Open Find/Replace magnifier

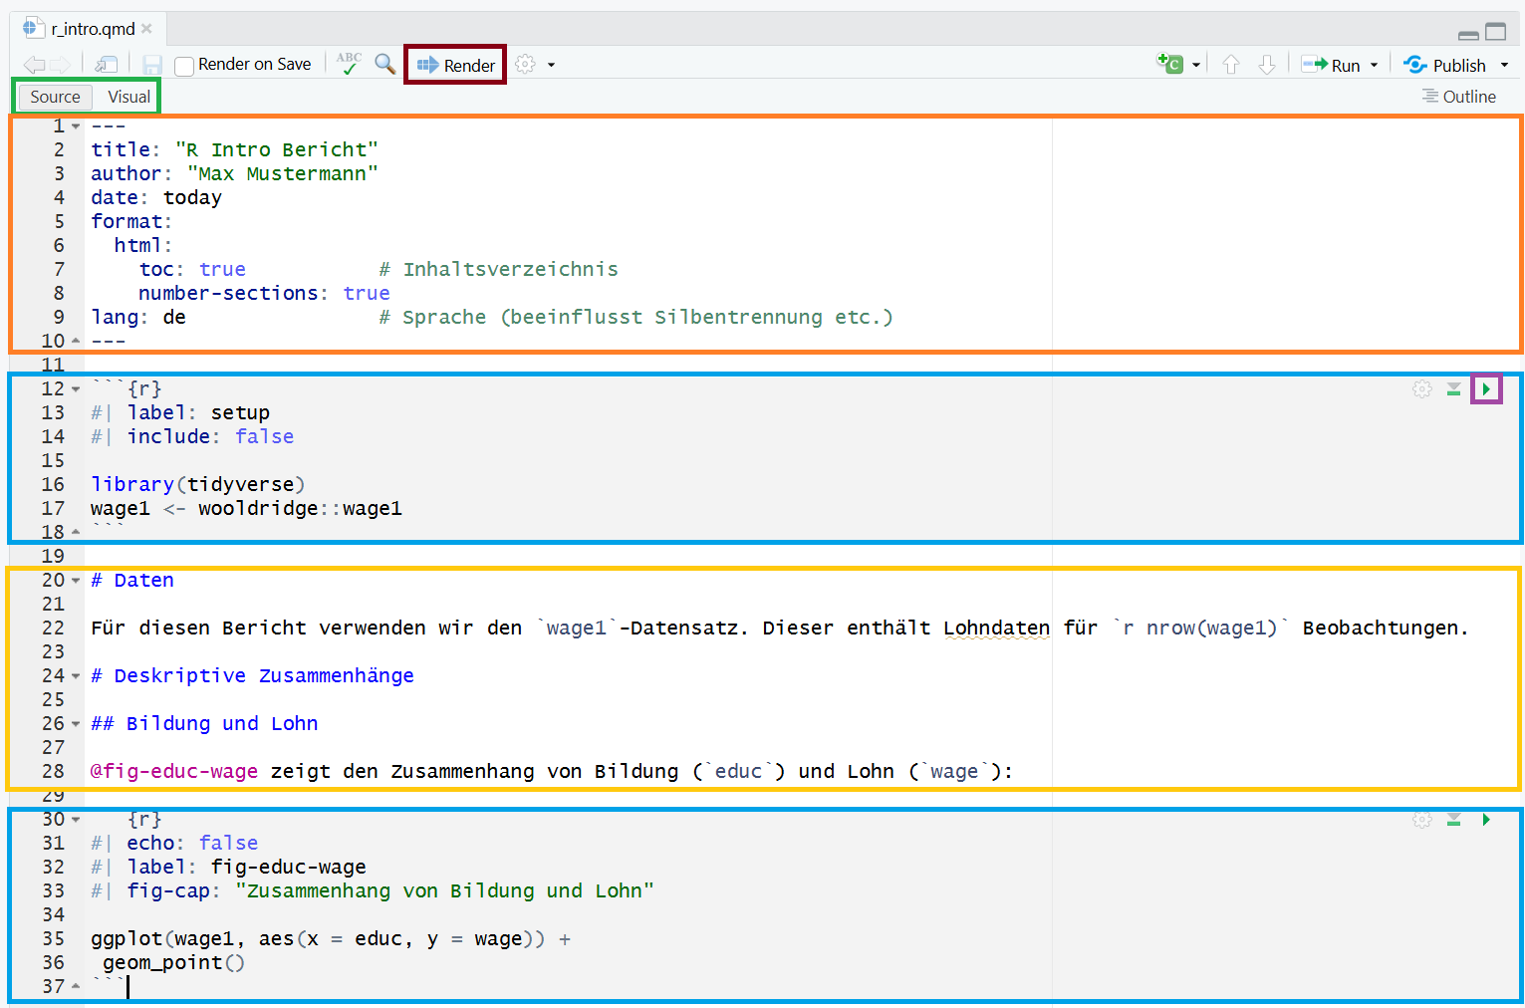pos(384,64)
